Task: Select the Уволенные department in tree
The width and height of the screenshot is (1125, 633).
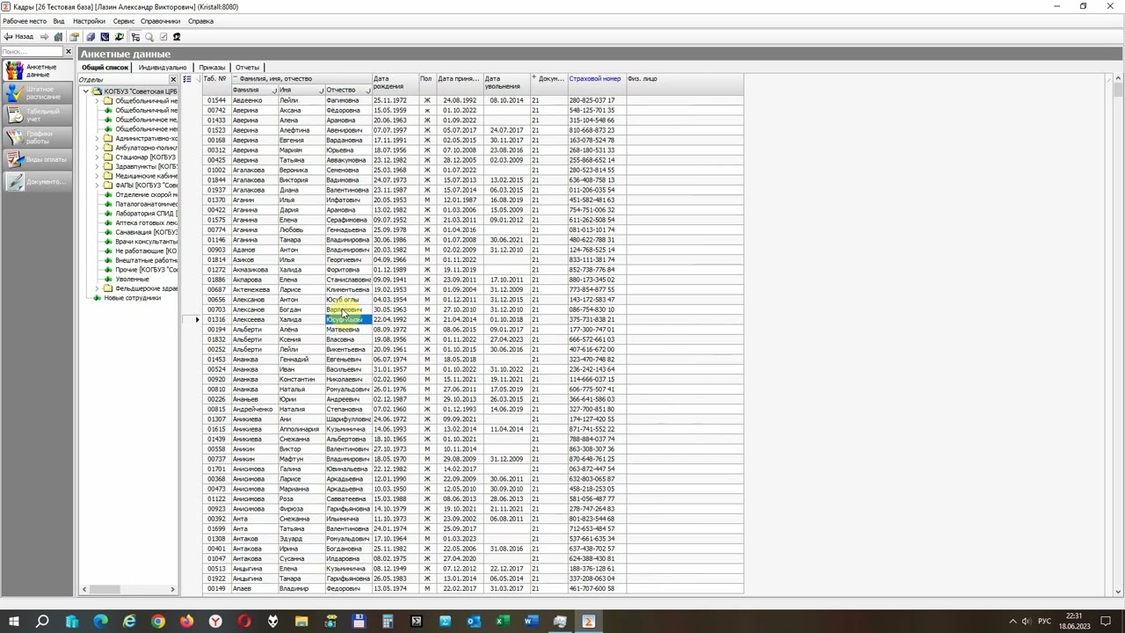Action: click(x=132, y=279)
